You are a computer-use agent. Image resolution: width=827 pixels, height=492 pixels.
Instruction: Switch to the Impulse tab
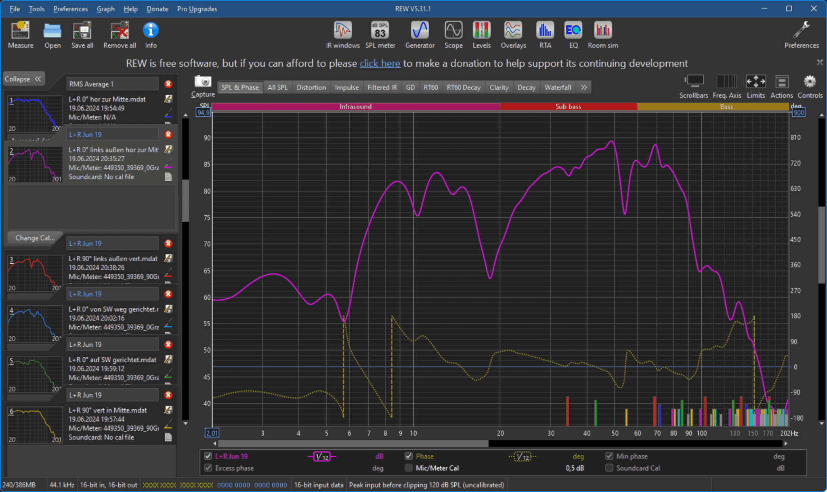pos(346,87)
